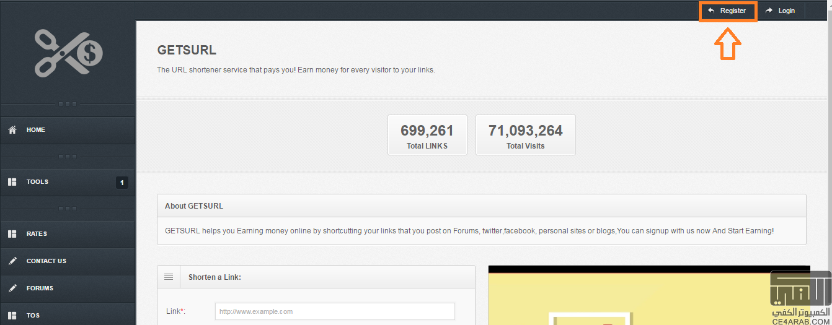The height and width of the screenshot is (325, 832).
Task: Click the TOOLS badge showing 1
Action: click(x=122, y=183)
